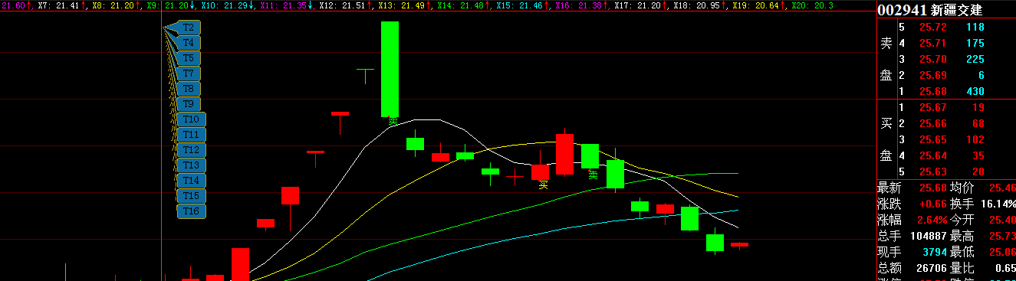The width and height of the screenshot is (1016, 281).
Task: Select the tallest green candlestick
Action: 390,69
